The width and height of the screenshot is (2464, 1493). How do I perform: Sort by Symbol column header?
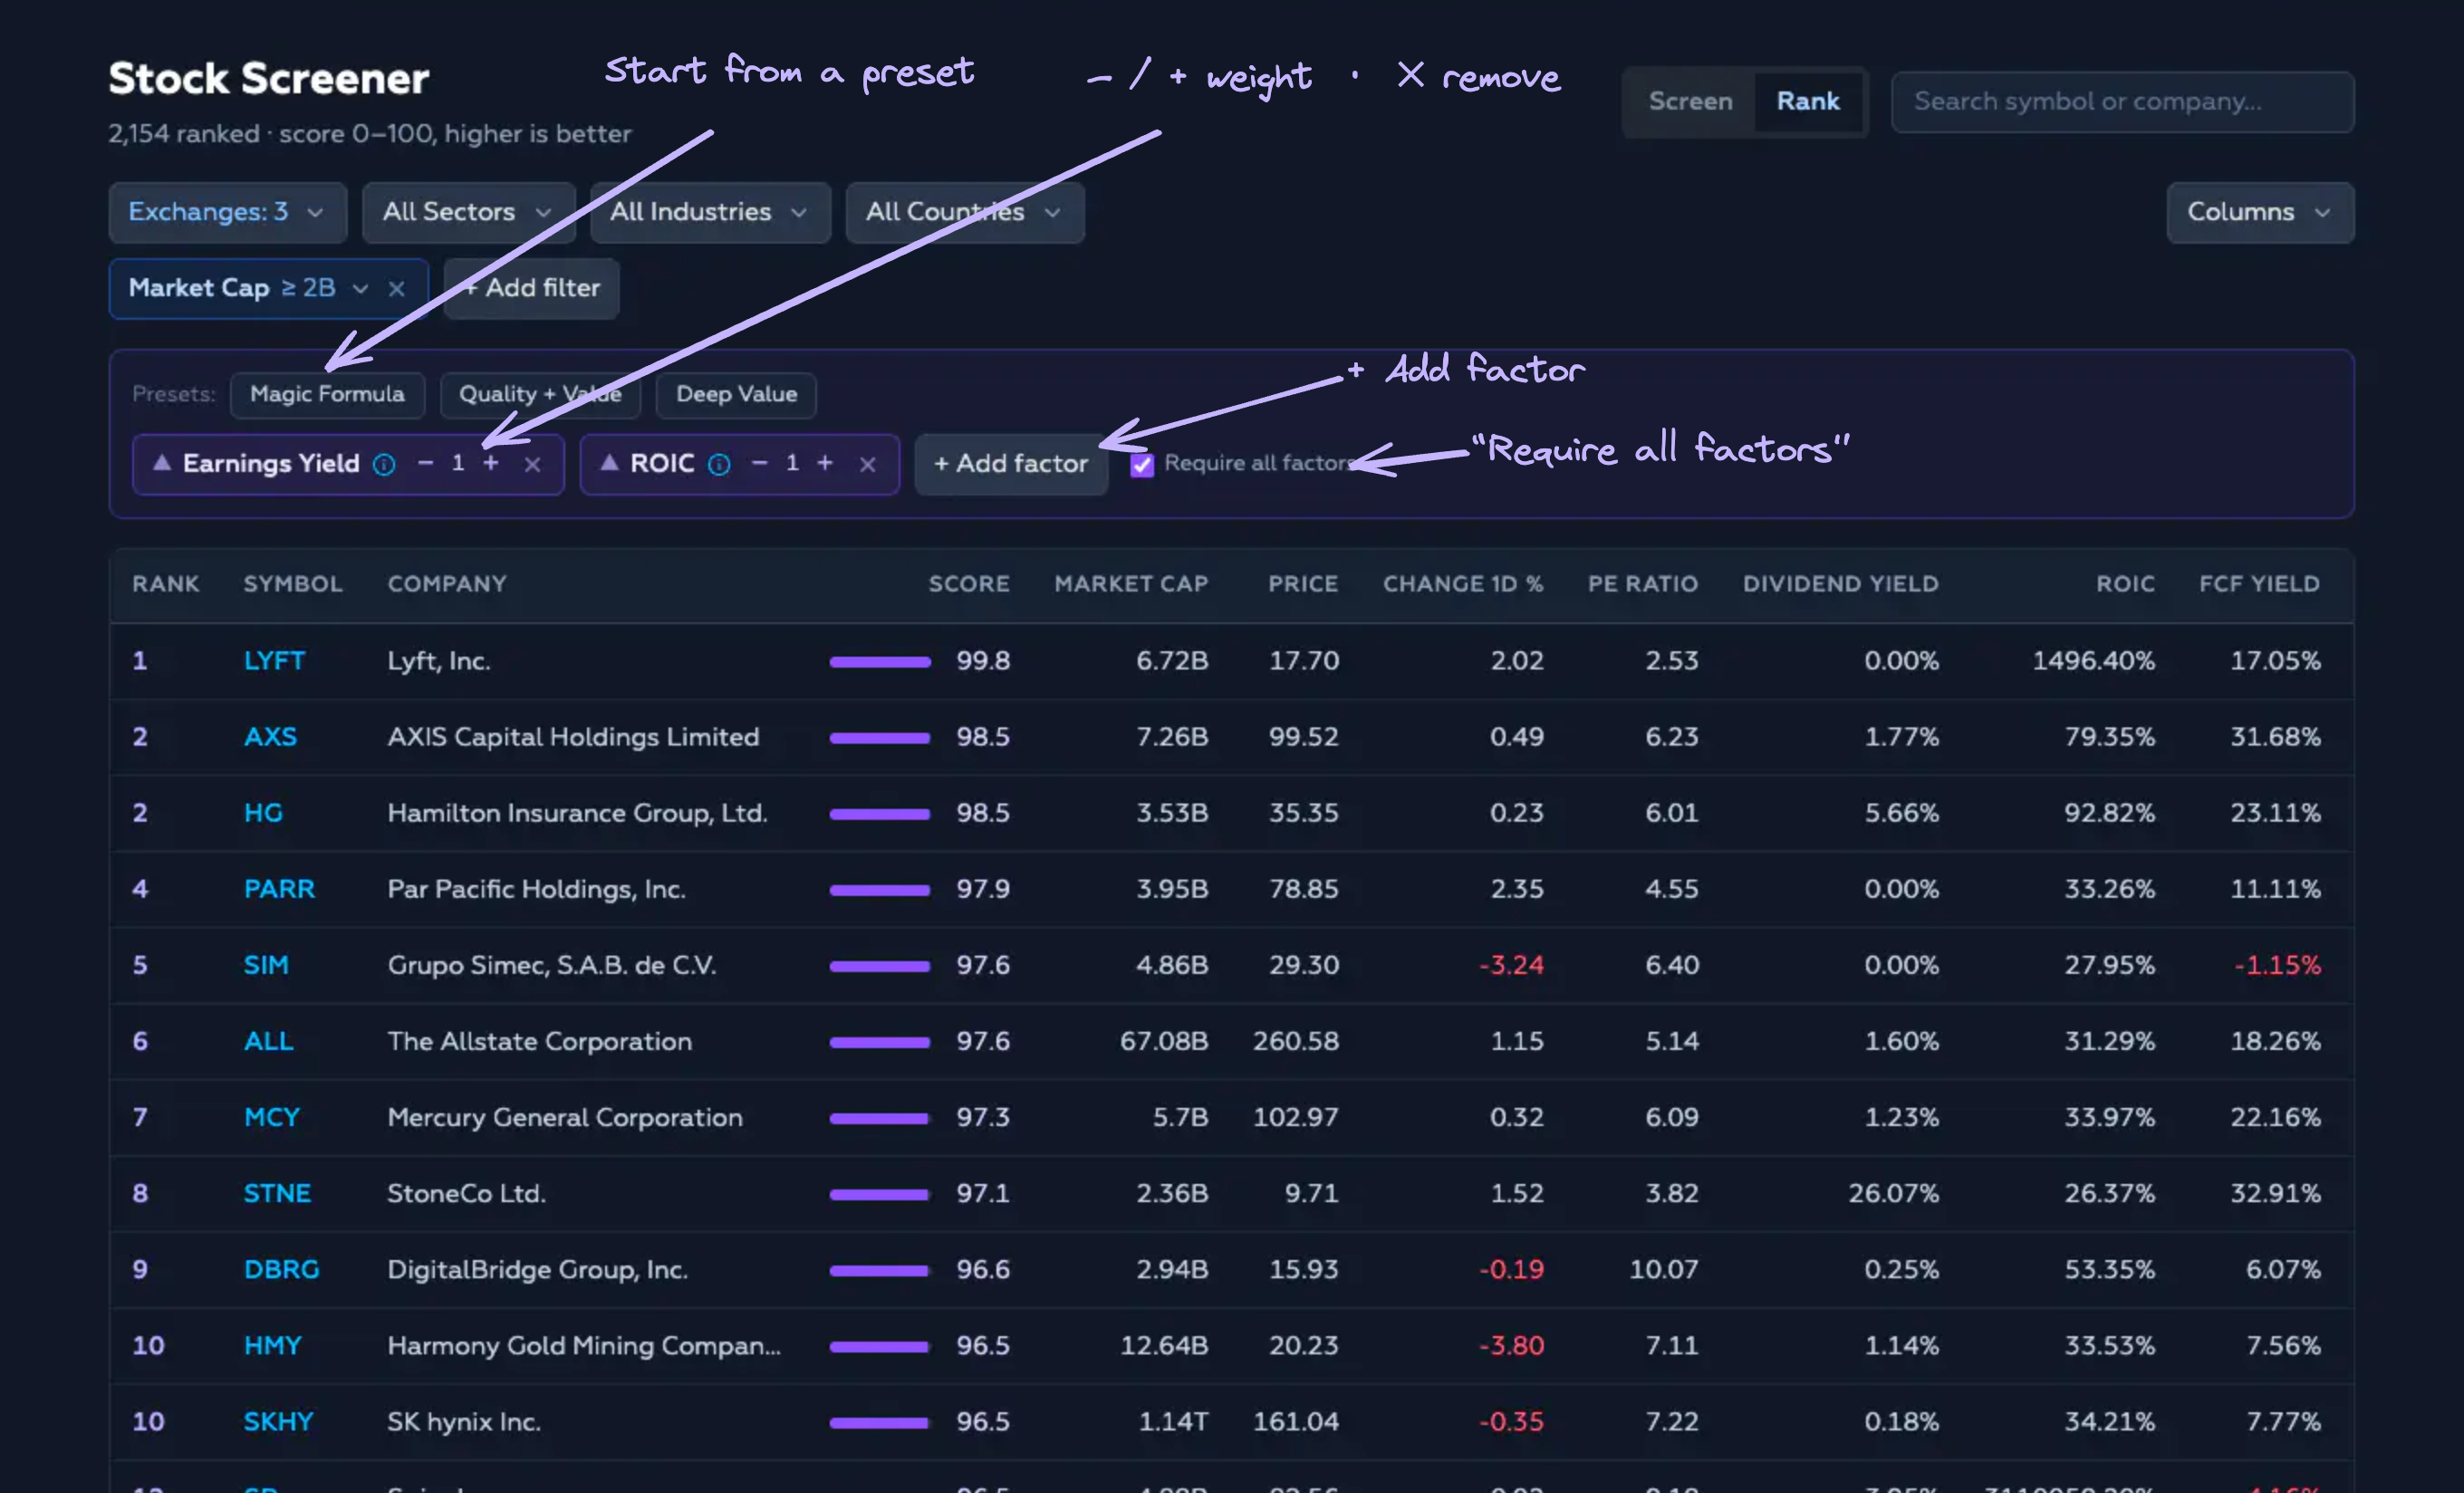click(293, 584)
